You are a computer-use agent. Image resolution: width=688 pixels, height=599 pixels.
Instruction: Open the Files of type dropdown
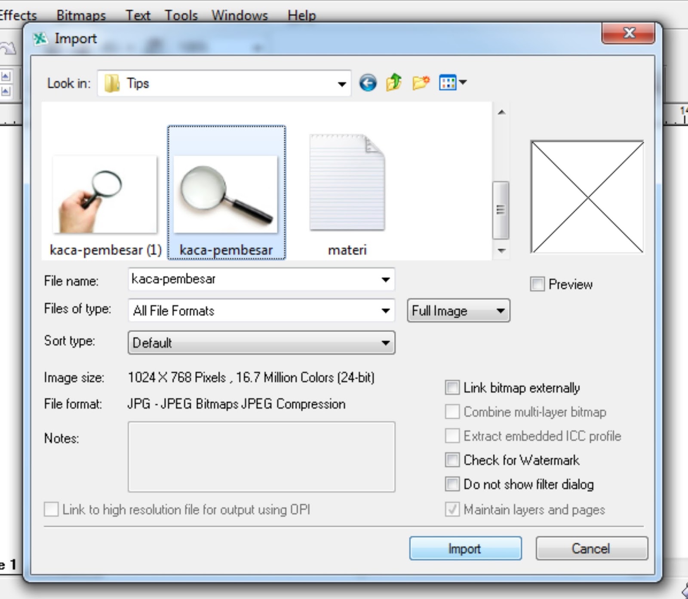tap(385, 310)
